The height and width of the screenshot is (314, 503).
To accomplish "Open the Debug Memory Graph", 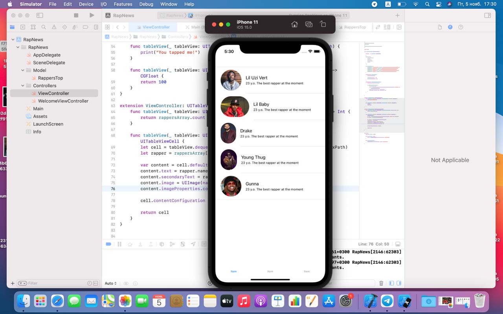I will click(172, 244).
